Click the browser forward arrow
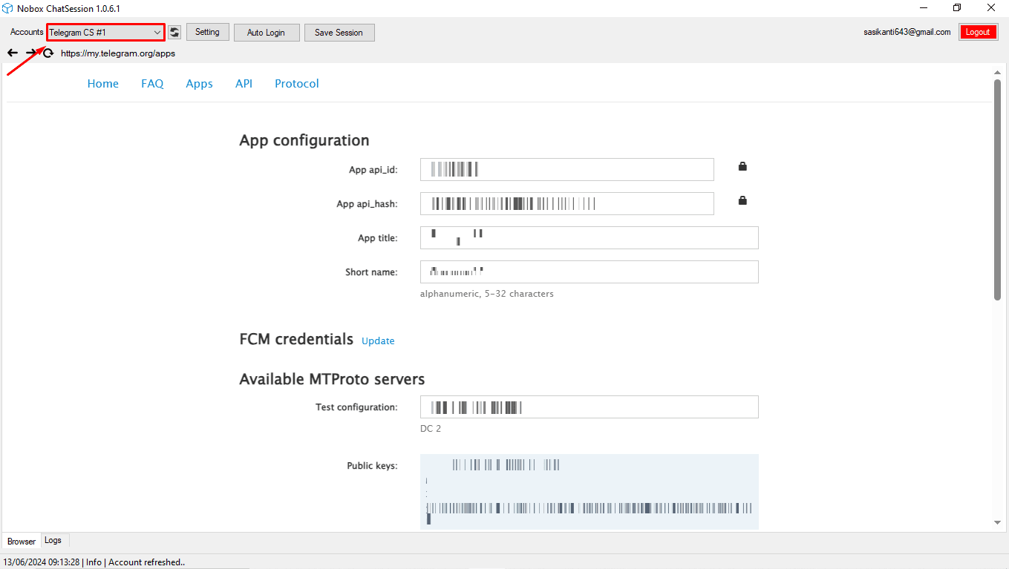 tap(31, 53)
